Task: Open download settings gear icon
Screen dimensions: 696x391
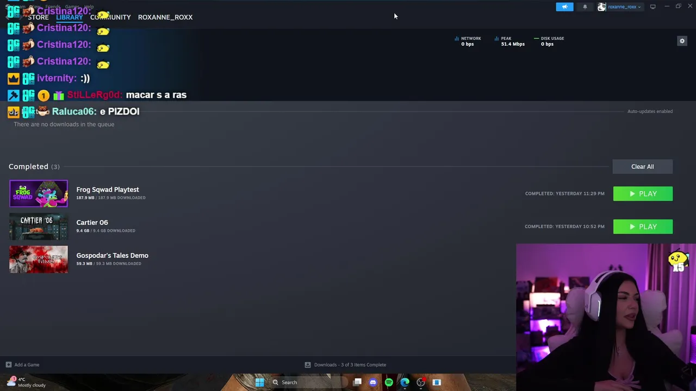Action: pos(682,41)
